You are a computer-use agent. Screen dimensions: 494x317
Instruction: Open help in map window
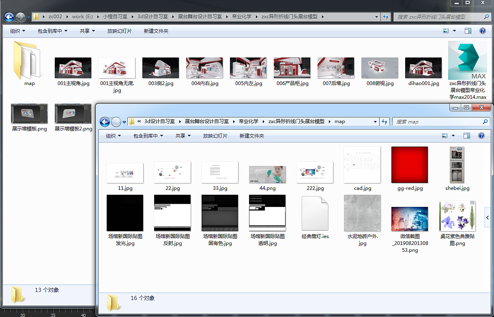point(482,136)
